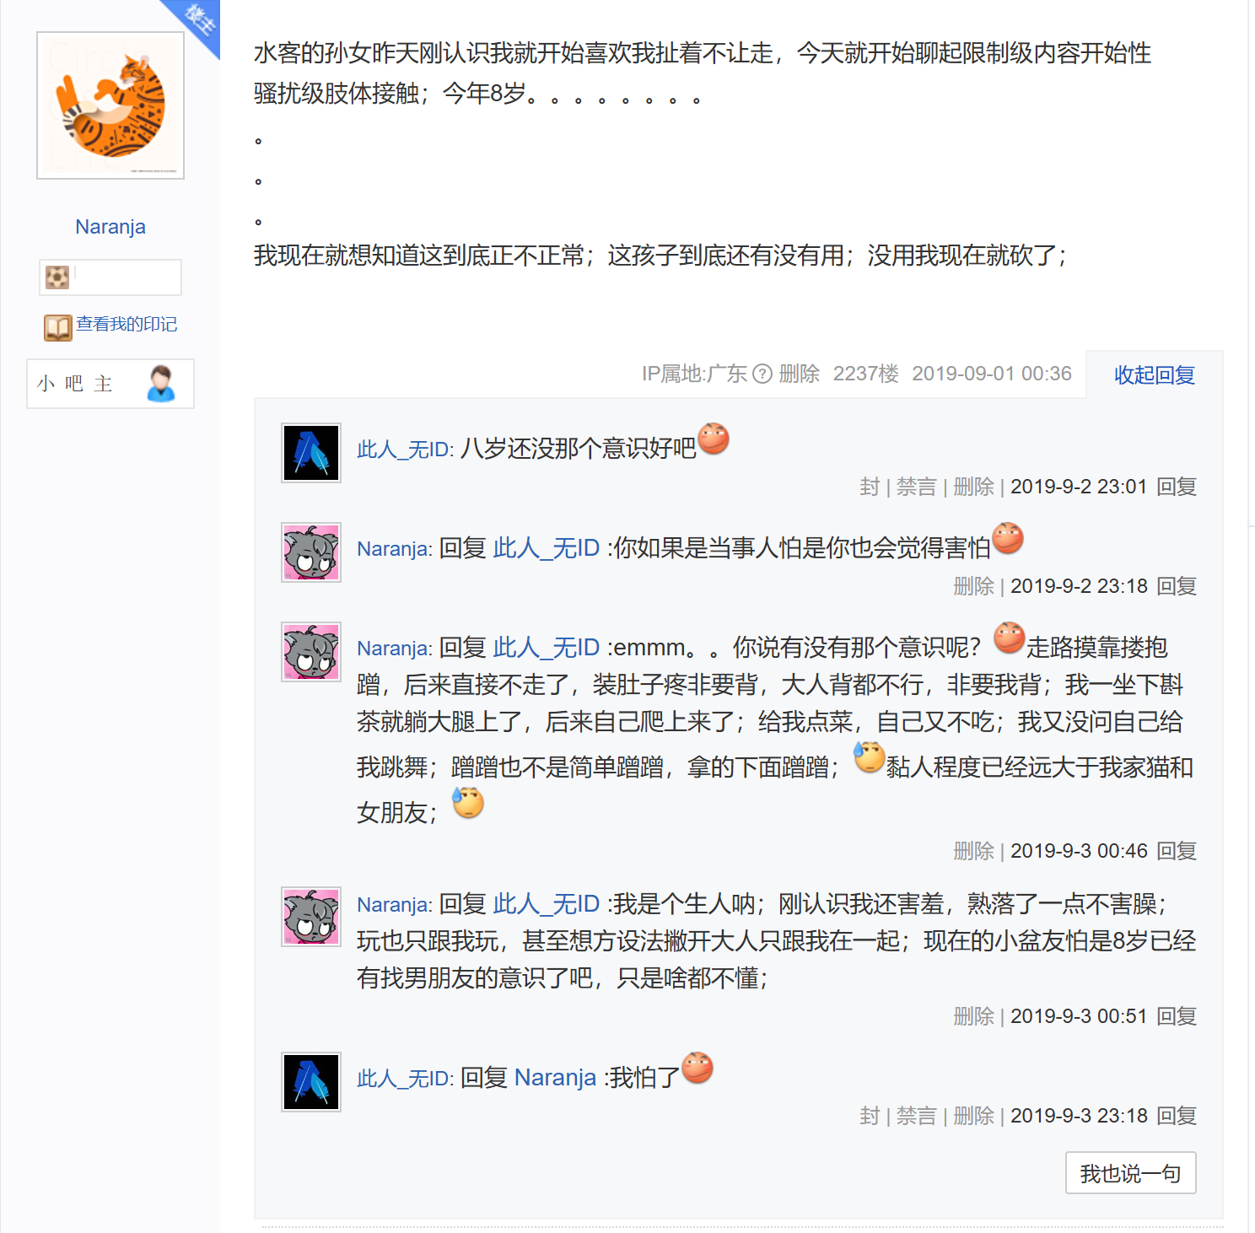Click 我也说一句 button
This screenshot has height=1233, width=1255.
pyautogui.click(x=1131, y=1173)
